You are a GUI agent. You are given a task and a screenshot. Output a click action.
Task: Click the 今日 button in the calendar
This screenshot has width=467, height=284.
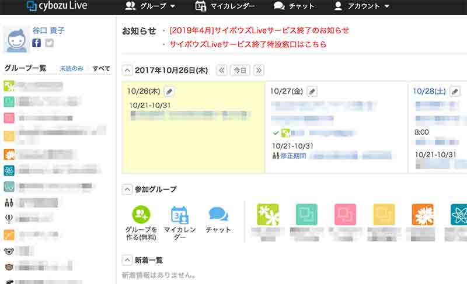click(240, 70)
